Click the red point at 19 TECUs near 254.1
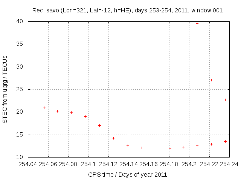 [85, 116]
